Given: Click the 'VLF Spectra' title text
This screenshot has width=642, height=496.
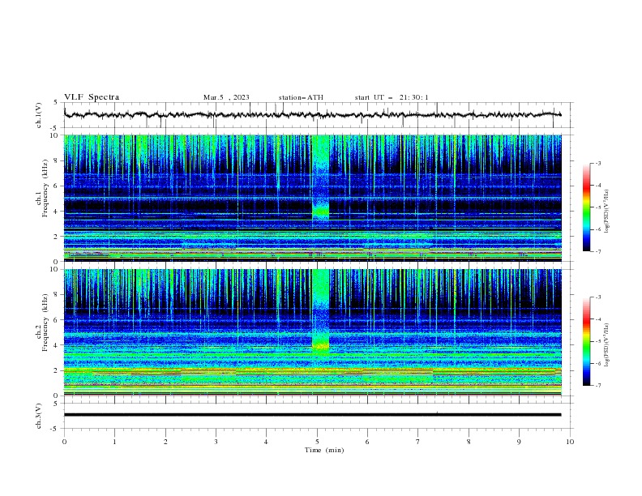Looking at the screenshot, I should [x=92, y=97].
